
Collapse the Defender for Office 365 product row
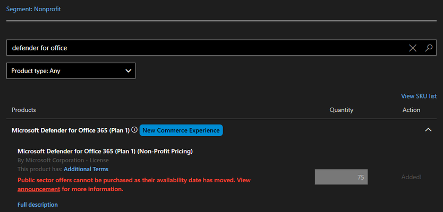pos(428,130)
